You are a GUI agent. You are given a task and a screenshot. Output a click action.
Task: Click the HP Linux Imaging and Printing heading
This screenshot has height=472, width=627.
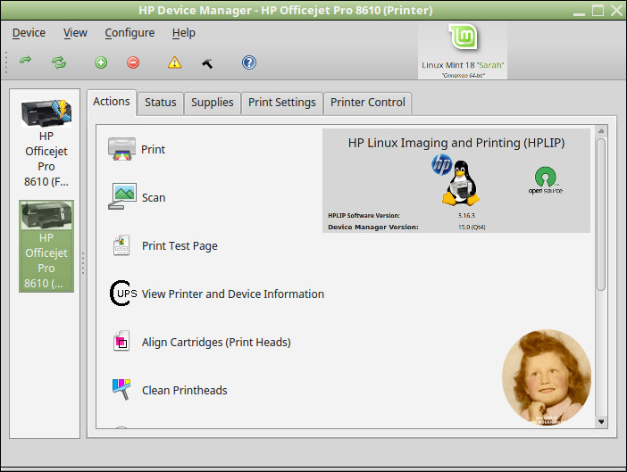[x=456, y=143]
